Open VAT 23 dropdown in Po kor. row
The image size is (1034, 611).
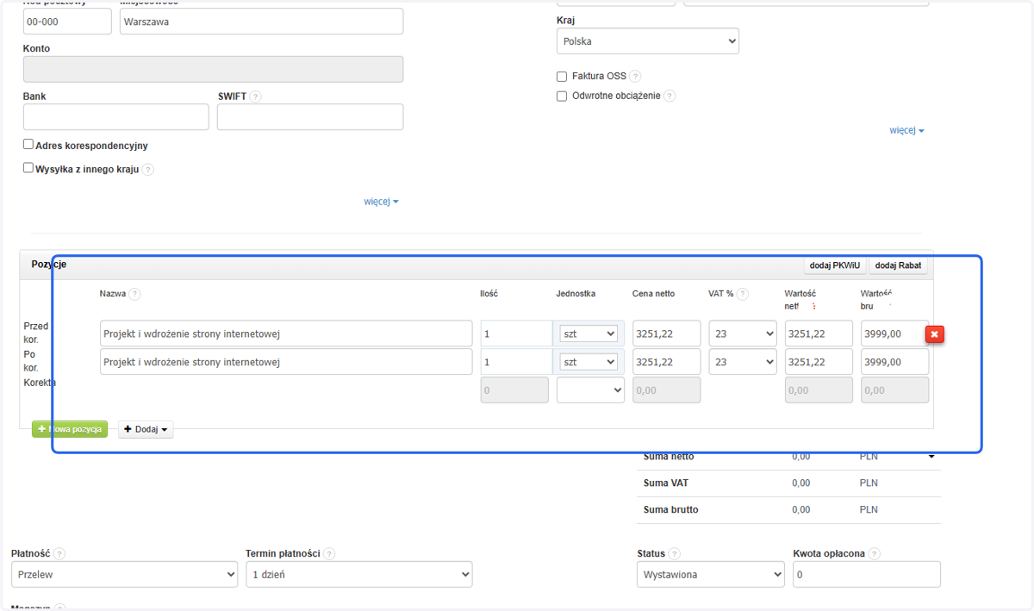(x=743, y=362)
